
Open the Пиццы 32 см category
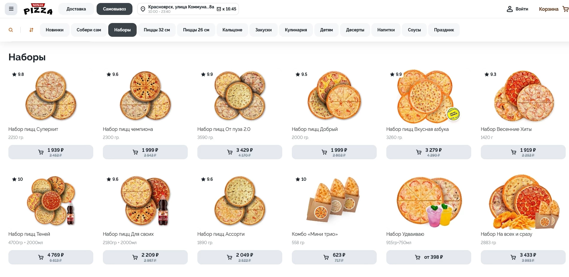[x=157, y=30]
